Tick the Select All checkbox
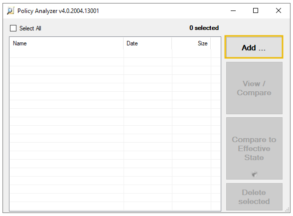The image size is (293, 216). (13, 28)
